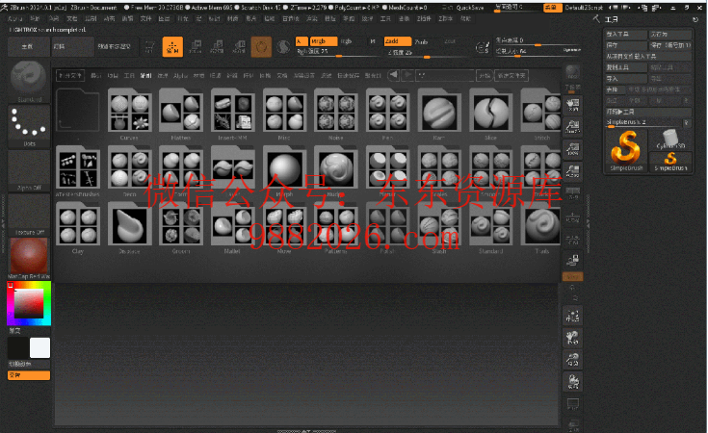The width and height of the screenshot is (708, 433).
Task: Toggle the M material button
Action: 373,41
